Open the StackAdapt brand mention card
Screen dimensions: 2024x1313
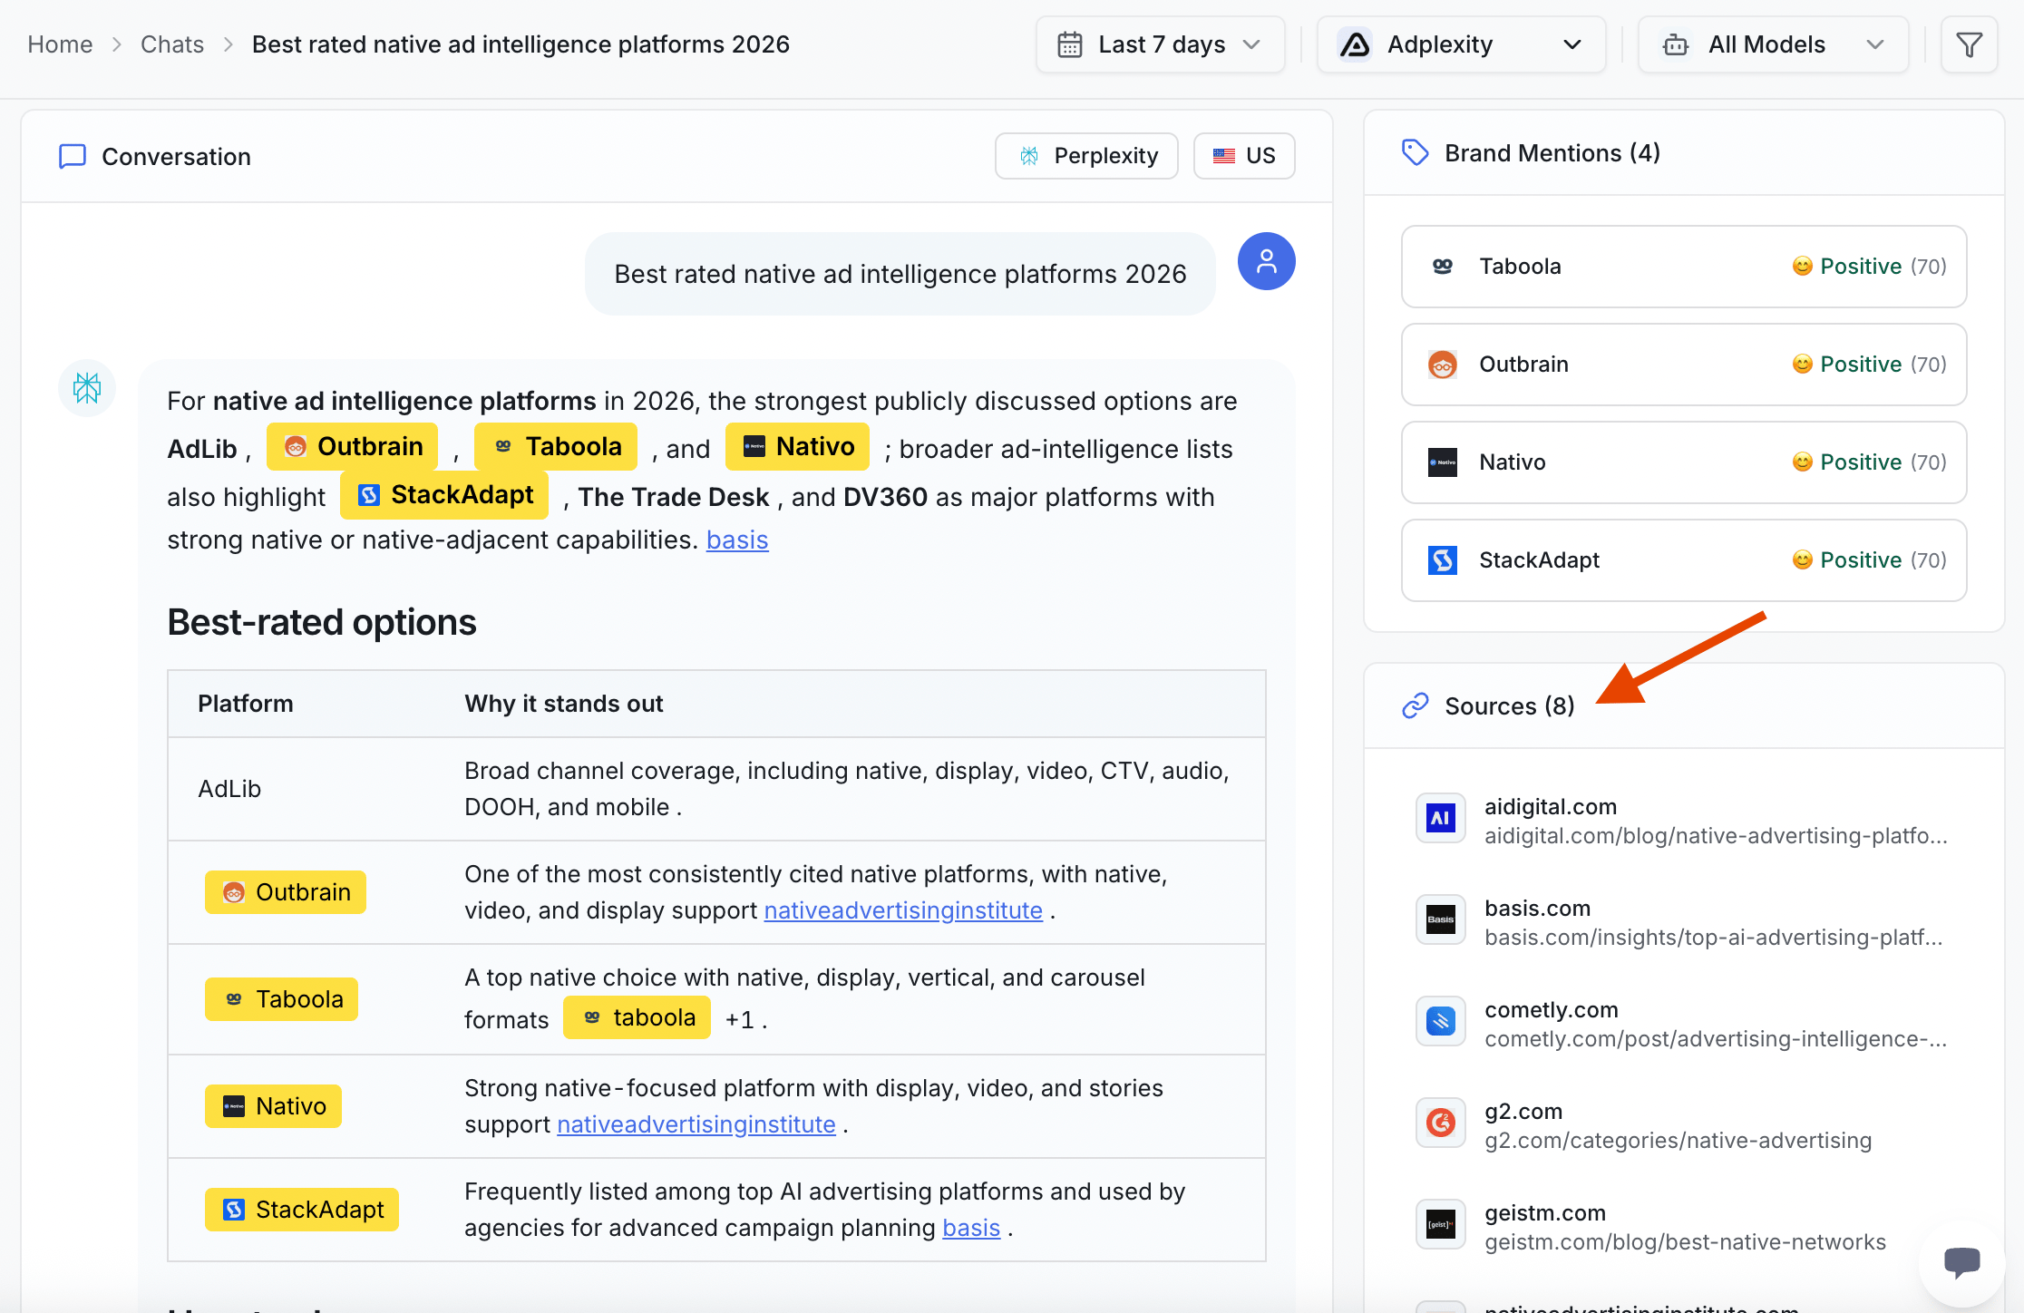[x=1683, y=560]
